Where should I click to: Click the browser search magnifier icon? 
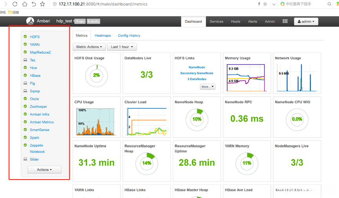(329, 4)
